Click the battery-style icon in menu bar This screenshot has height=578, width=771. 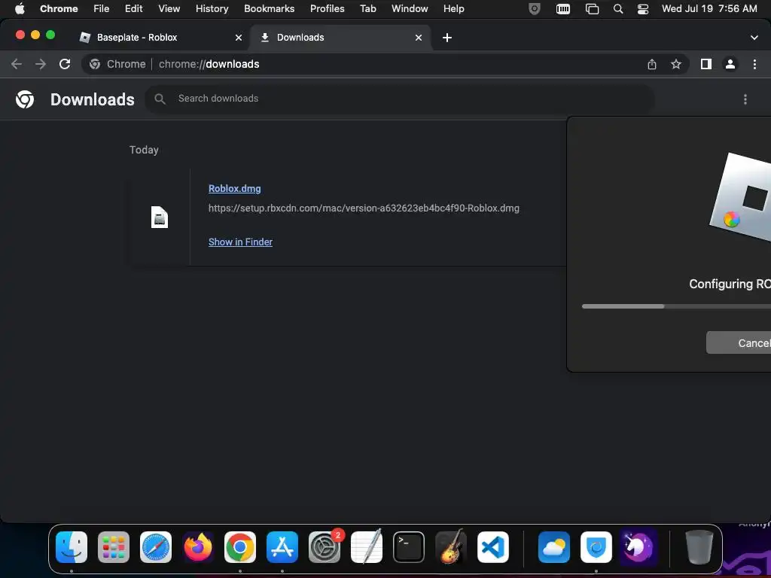click(563, 9)
